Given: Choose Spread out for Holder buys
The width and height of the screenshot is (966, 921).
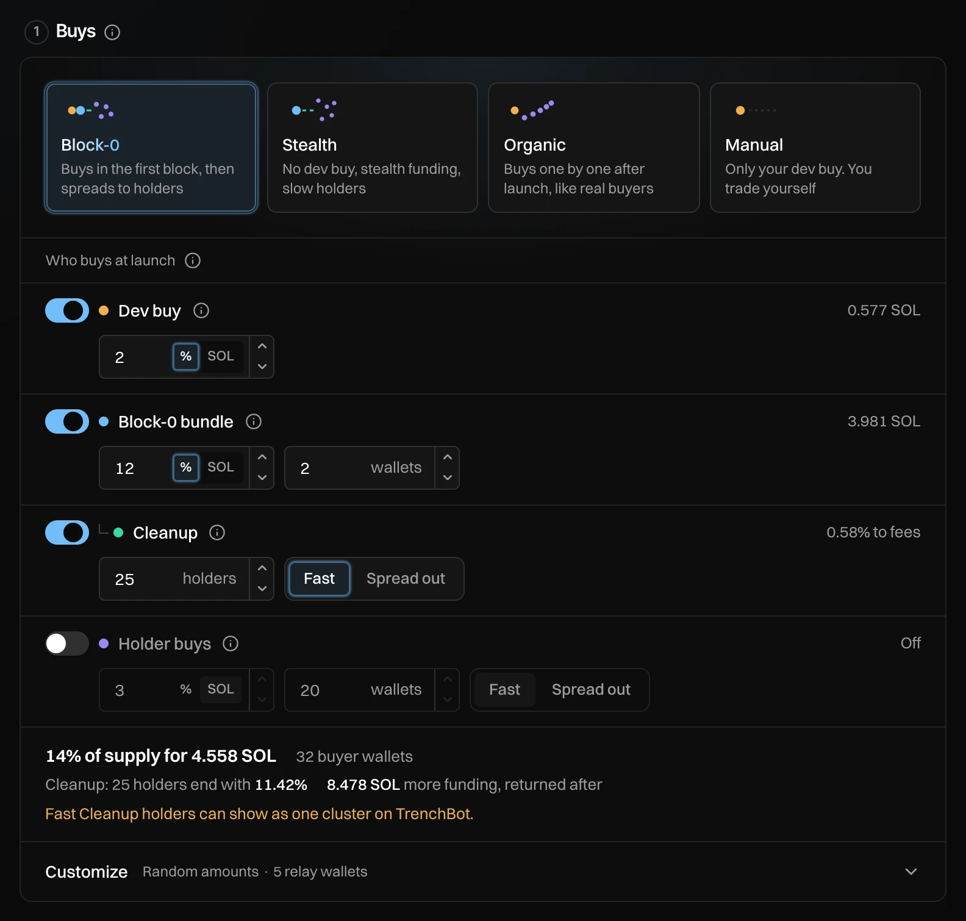Looking at the screenshot, I should pyautogui.click(x=591, y=690).
